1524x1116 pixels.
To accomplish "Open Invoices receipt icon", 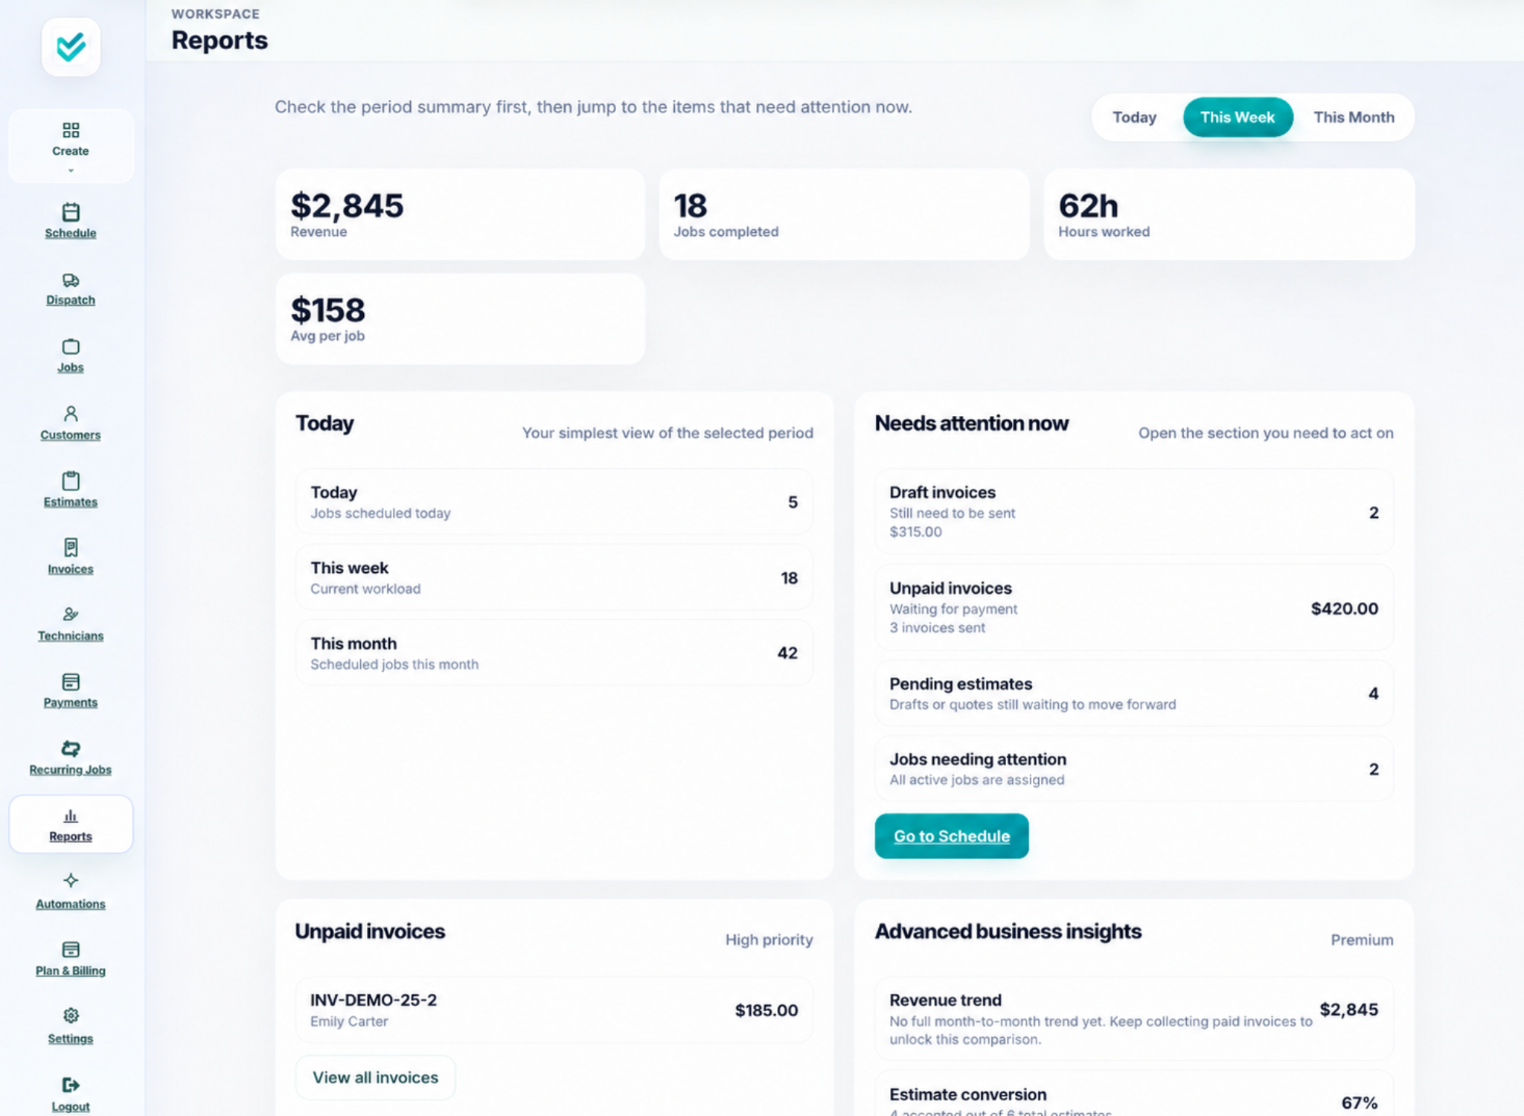I will coord(71,548).
